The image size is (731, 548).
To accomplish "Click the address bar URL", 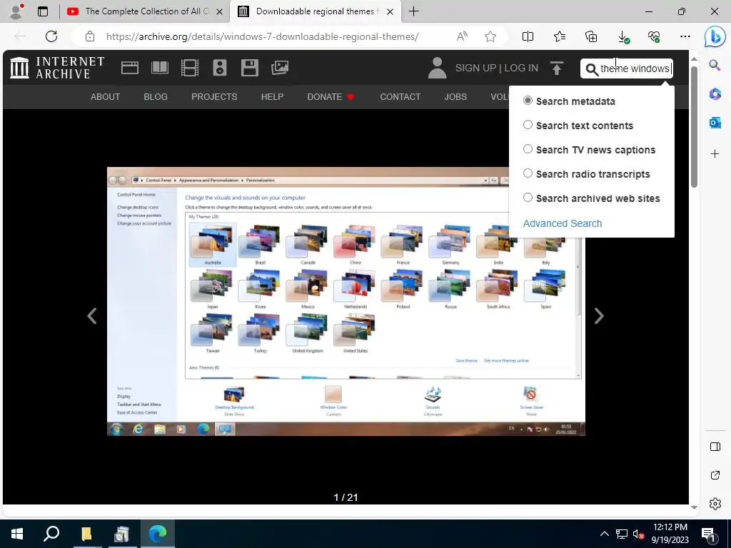I will point(263,36).
